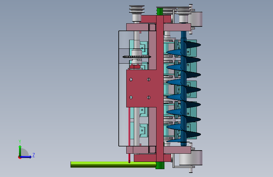Viewport: 273px width, 177px height.
Task: Pick the chain sprocket on the gray shaft
Action: 137,57
